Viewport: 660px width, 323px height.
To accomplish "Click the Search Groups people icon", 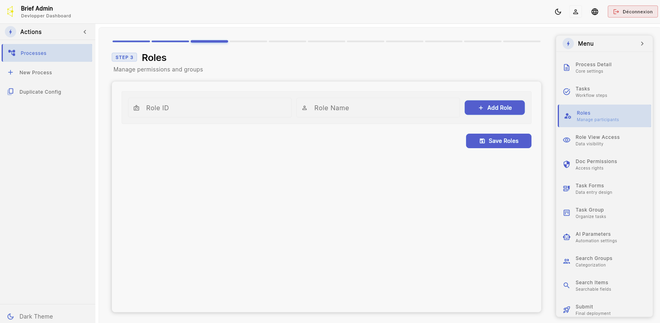I will click(567, 261).
